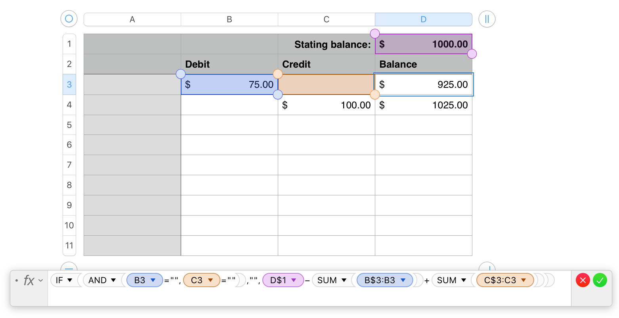
Task: Open the fx disclosure chevron menu
Action: 40,281
